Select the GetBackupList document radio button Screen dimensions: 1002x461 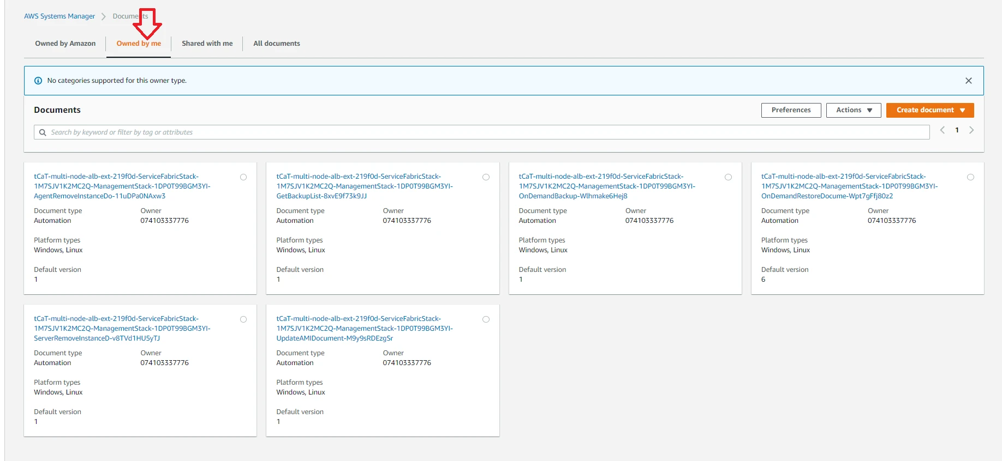click(x=486, y=177)
